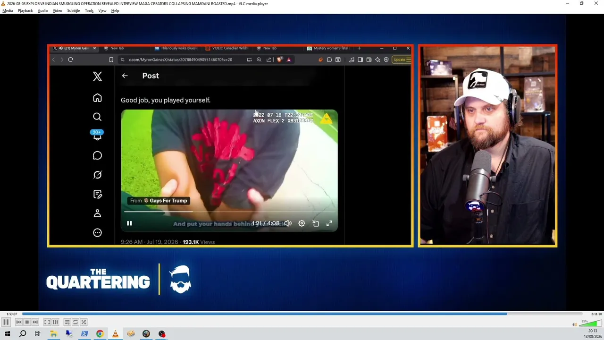Toggle VLC elapsed time display 1:53:37
Viewport: 604px width, 340px height.
12,314
